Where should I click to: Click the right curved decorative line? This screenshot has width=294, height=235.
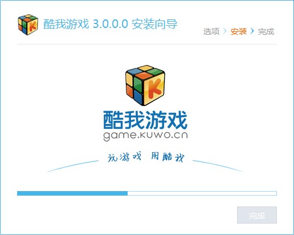click(x=218, y=166)
